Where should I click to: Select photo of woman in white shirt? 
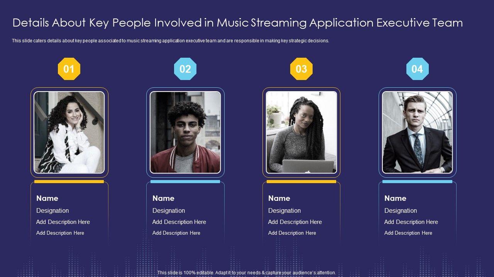coord(69,132)
